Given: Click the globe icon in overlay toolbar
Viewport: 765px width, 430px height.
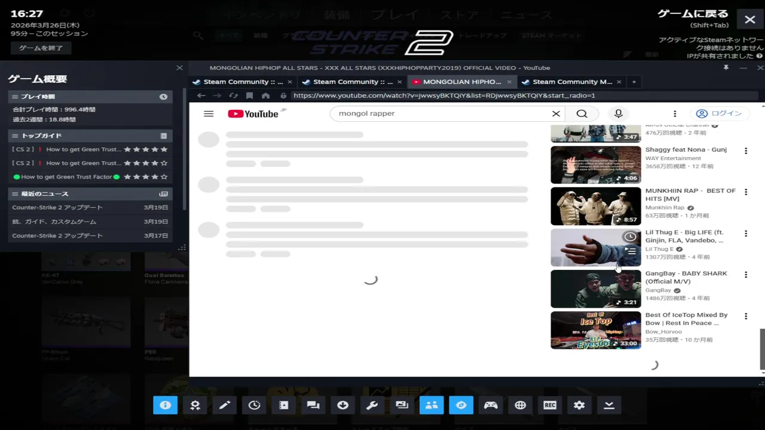Looking at the screenshot, I should click(521, 405).
